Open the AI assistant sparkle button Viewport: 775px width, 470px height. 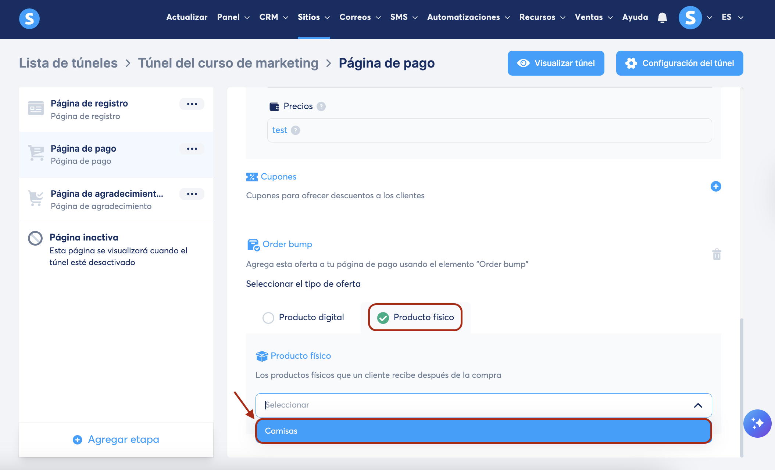coord(757,423)
